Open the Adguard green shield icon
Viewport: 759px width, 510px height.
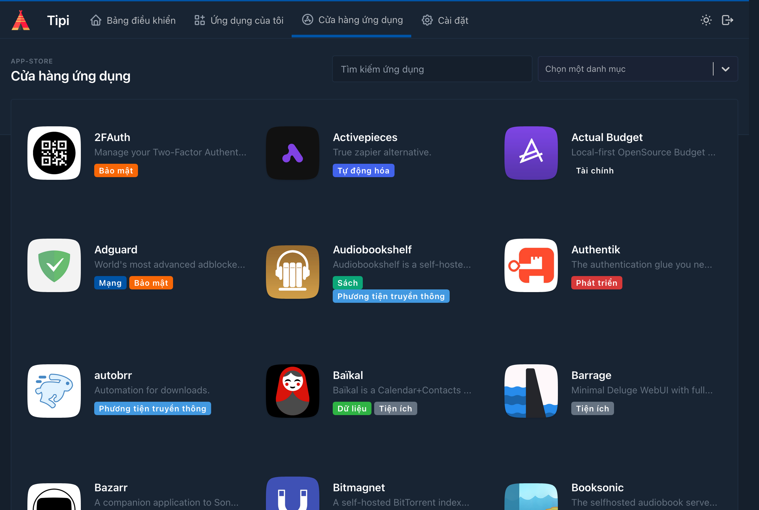pyautogui.click(x=54, y=265)
